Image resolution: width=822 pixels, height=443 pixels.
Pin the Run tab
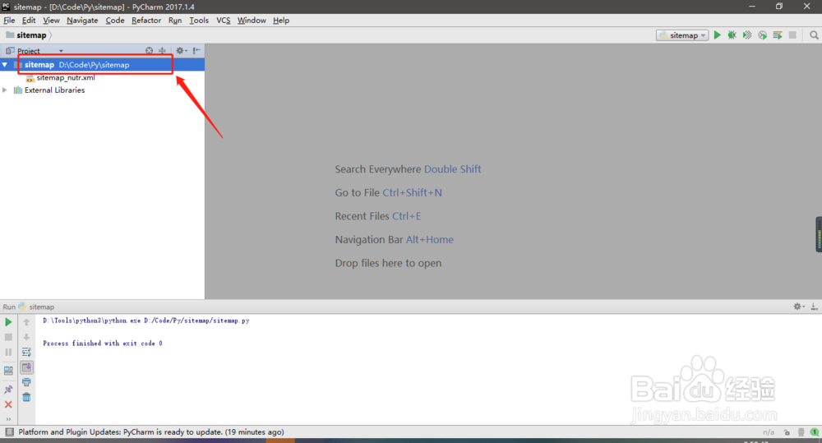8,389
